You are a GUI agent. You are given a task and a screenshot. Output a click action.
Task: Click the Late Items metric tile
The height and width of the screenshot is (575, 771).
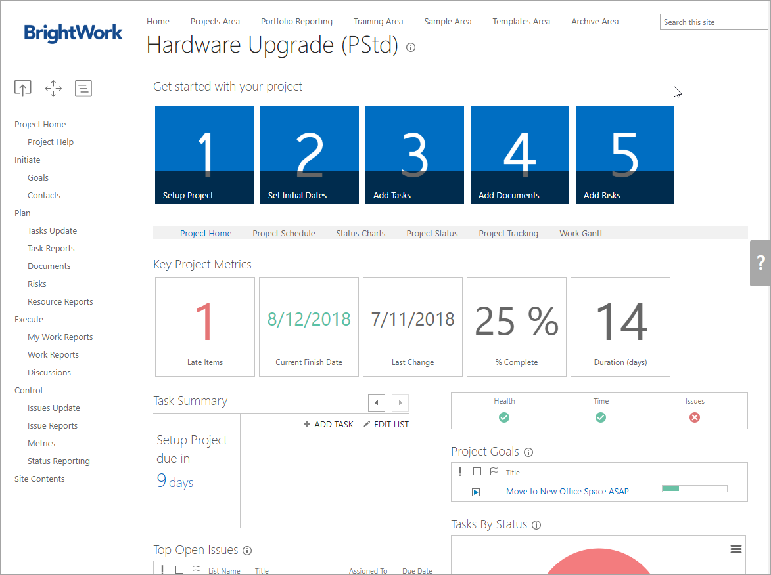pos(205,327)
